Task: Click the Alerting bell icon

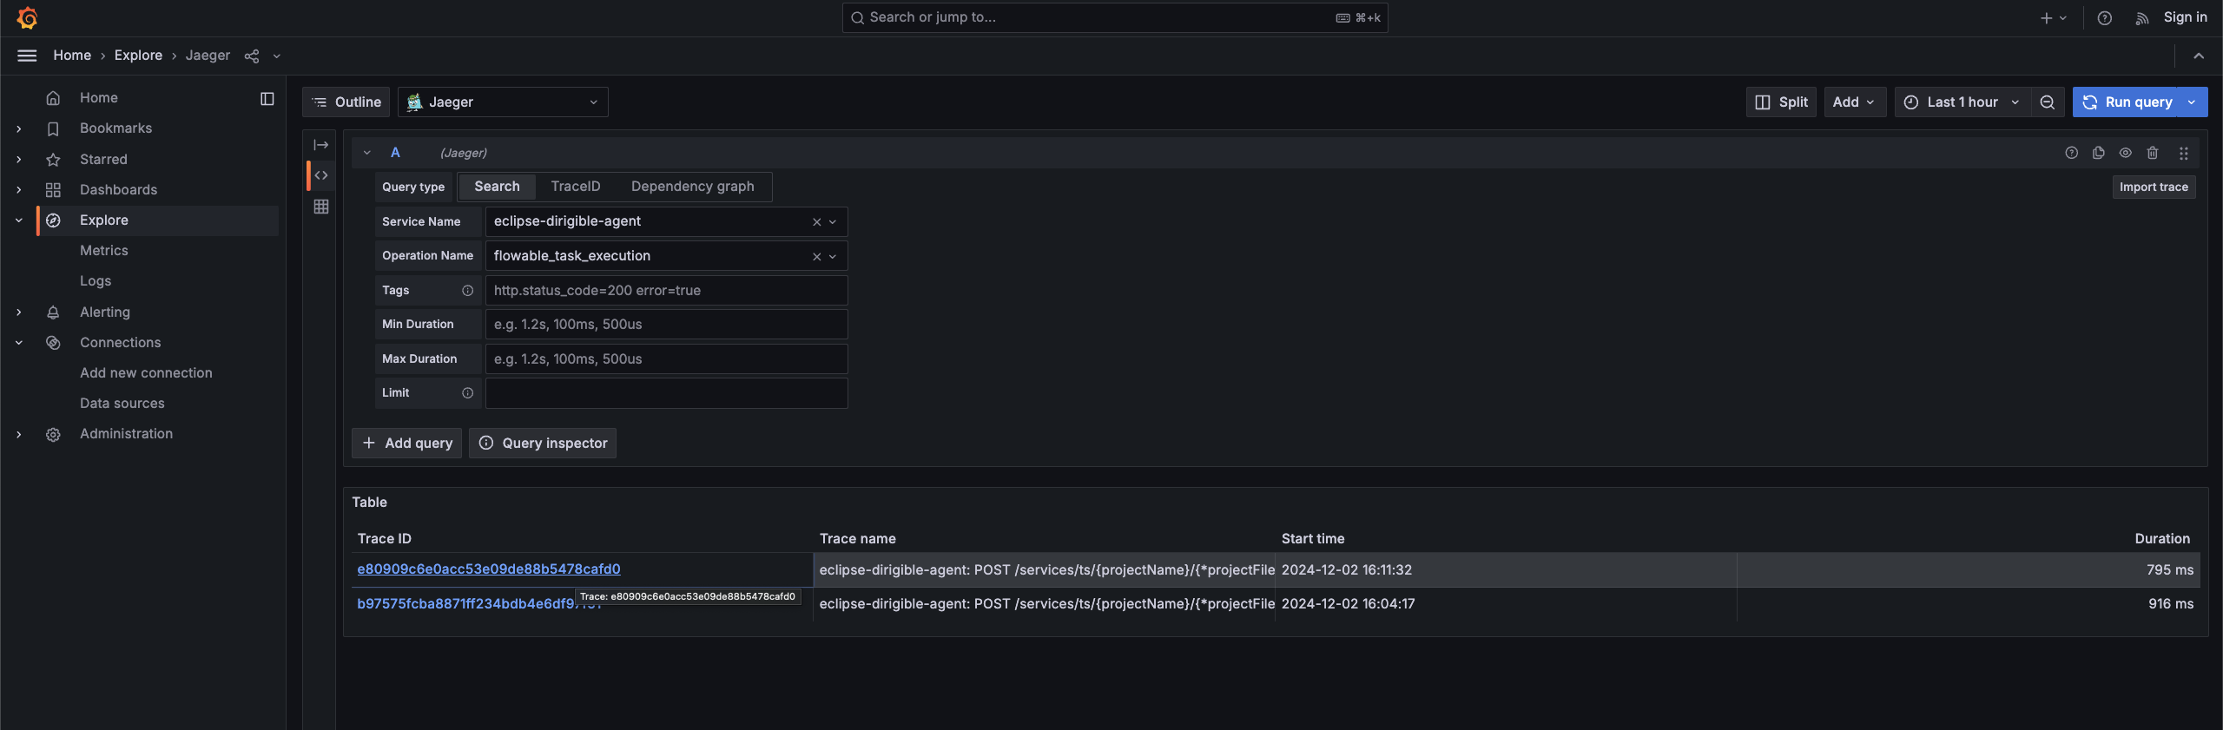Action: click(x=53, y=312)
